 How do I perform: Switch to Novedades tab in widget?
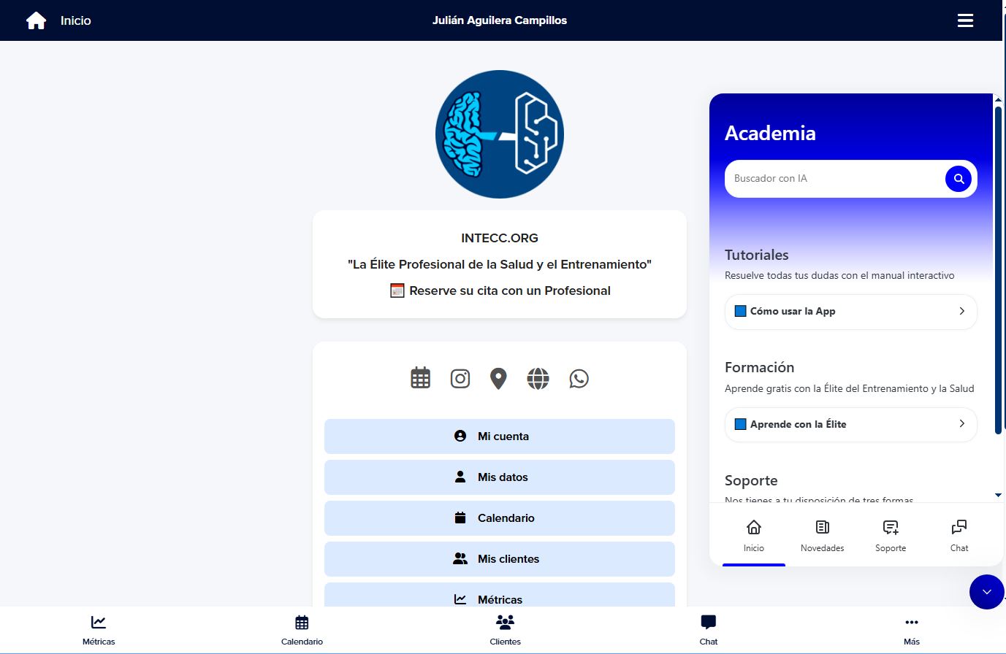pos(822,536)
